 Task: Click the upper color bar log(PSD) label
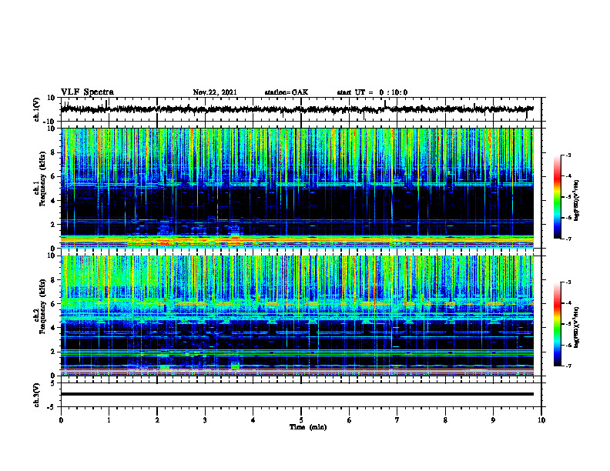pyautogui.click(x=577, y=200)
